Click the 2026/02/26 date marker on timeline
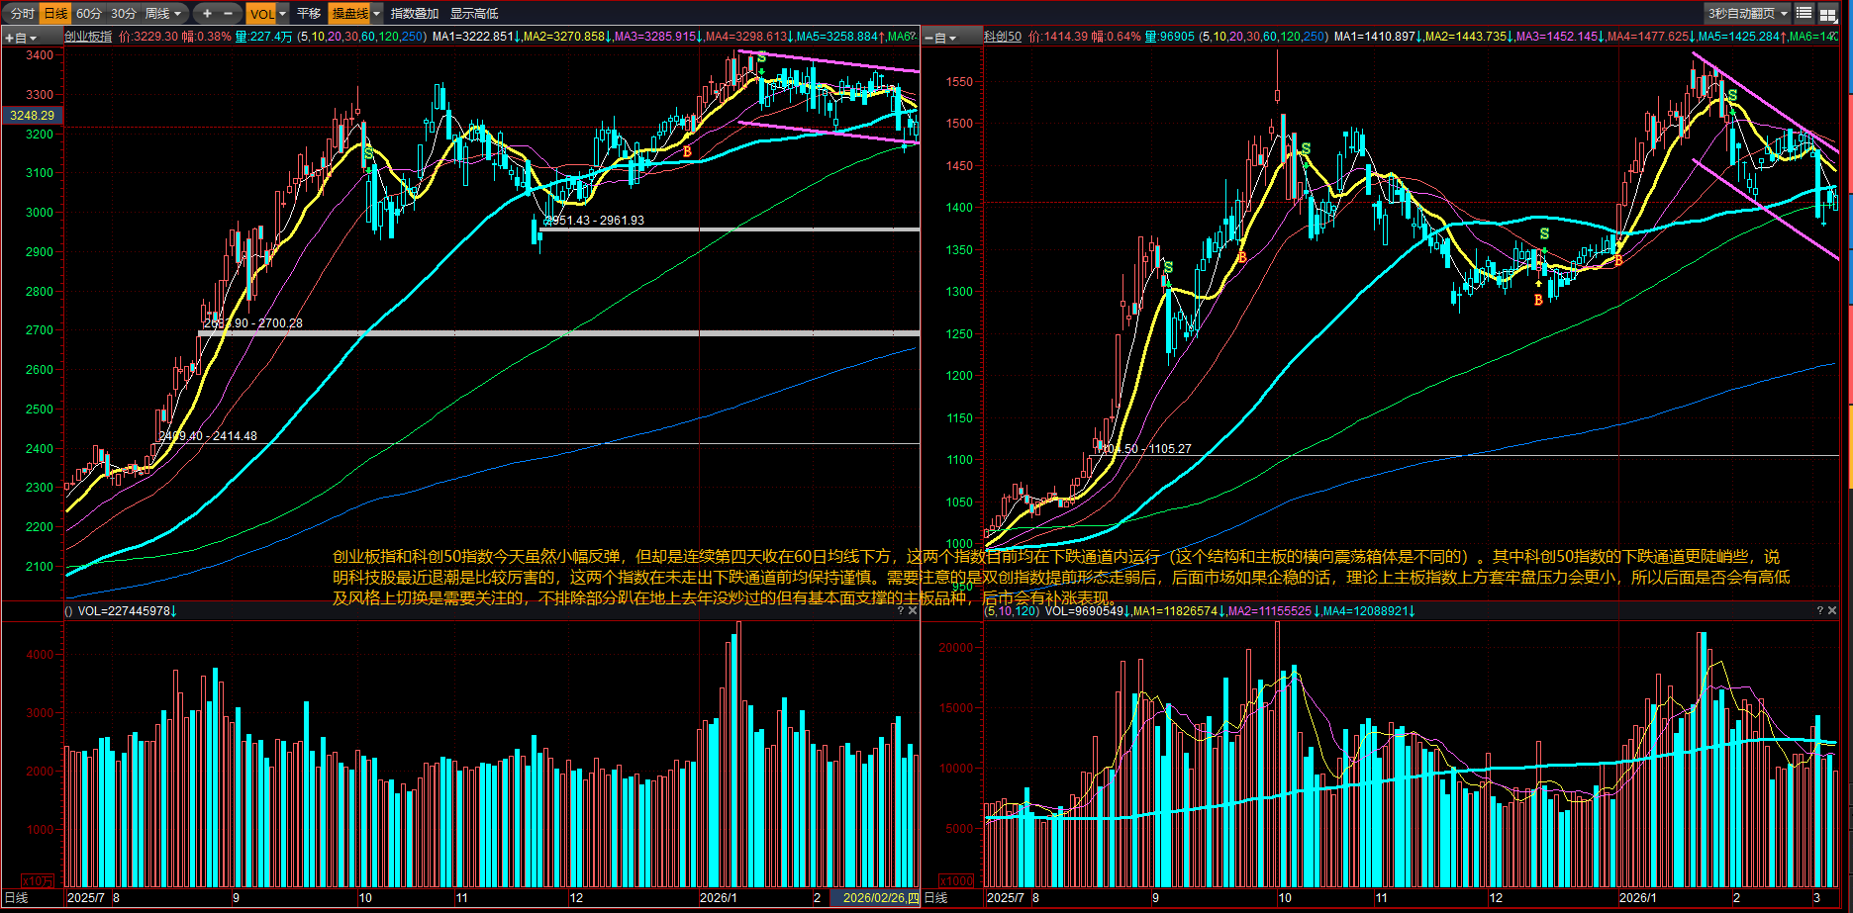The height and width of the screenshot is (913, 1853). coord(874,898)
